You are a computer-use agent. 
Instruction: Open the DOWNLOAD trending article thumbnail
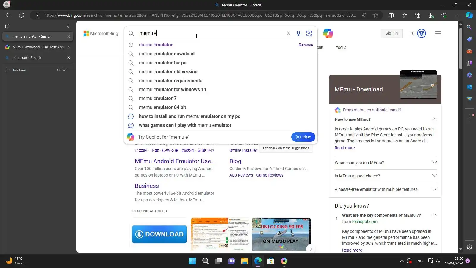click(x=159, y=234)
